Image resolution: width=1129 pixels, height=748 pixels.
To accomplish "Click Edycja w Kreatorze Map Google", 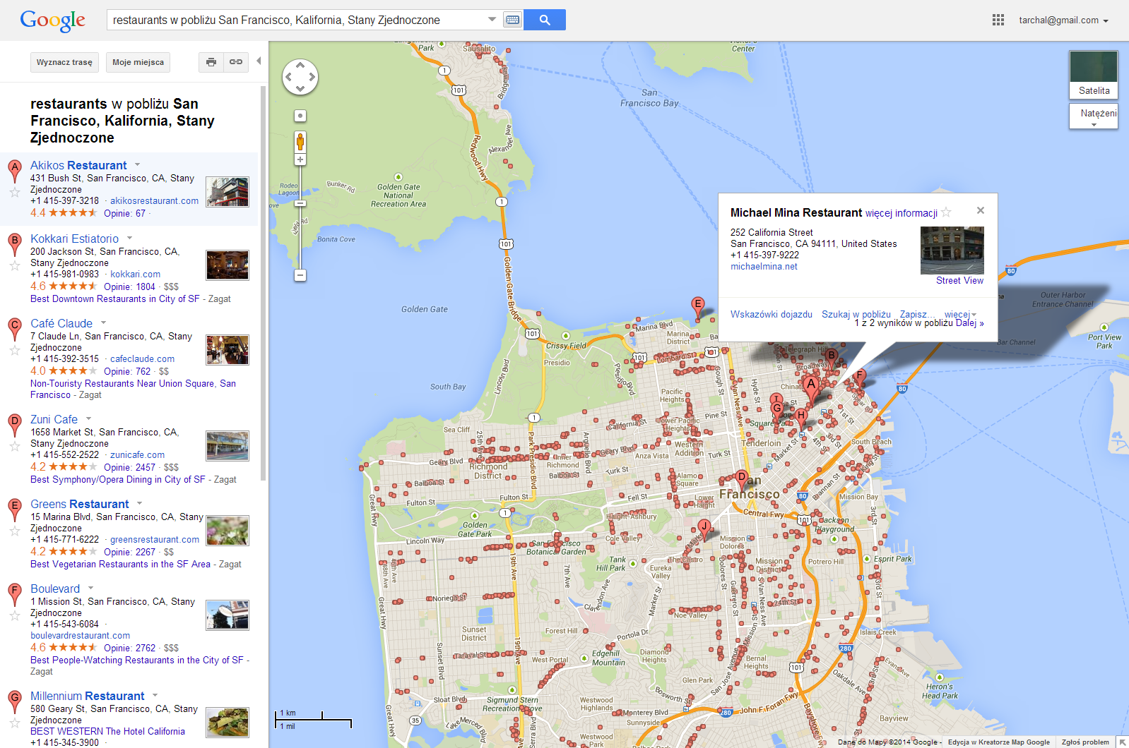I will [998, 742].
